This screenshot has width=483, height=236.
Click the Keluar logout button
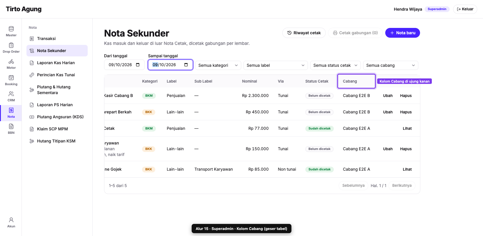click(x=465, y=9)
